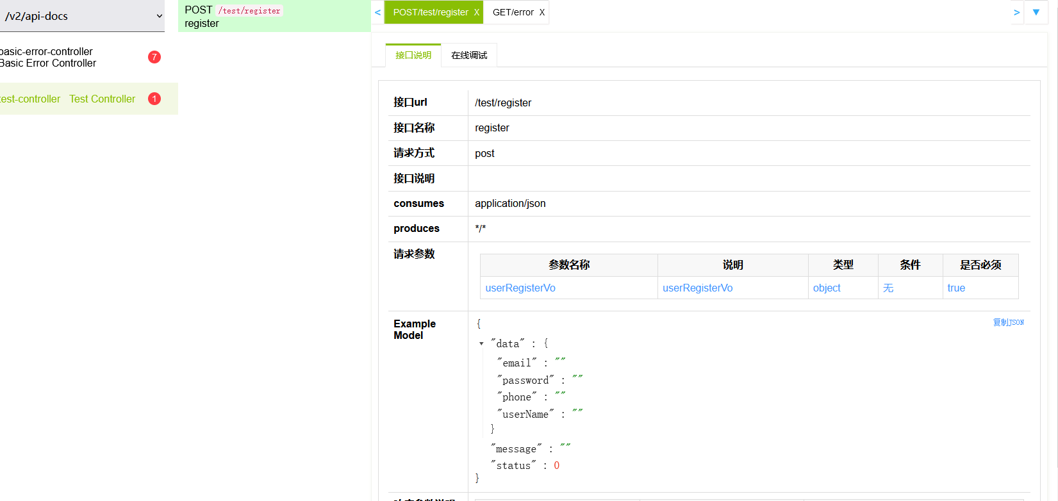This screenshot has height=501, width=1058.
Task: Click the 复制JSON copy link
Action: coord(1008,322)
